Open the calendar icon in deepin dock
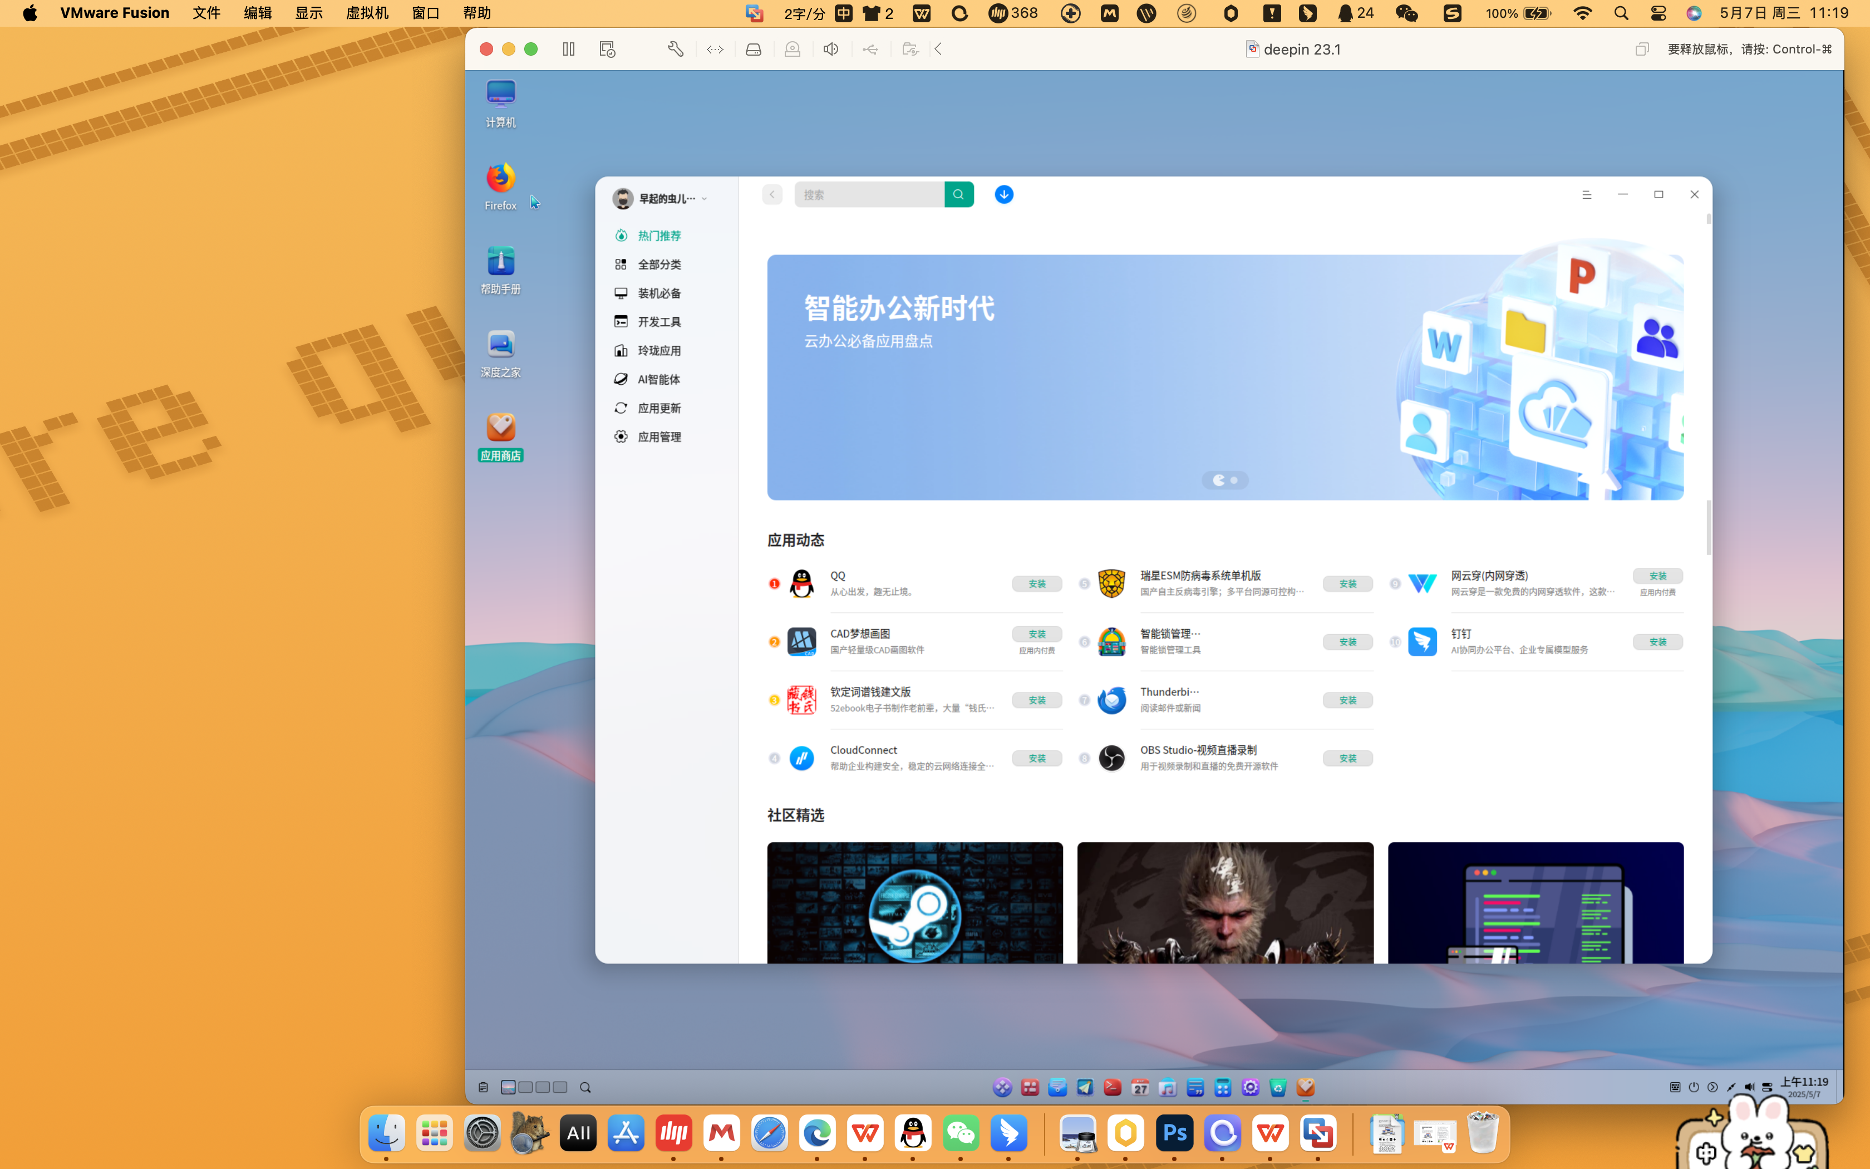Screen dimensions: 1870x1169 [1140, 1087]
